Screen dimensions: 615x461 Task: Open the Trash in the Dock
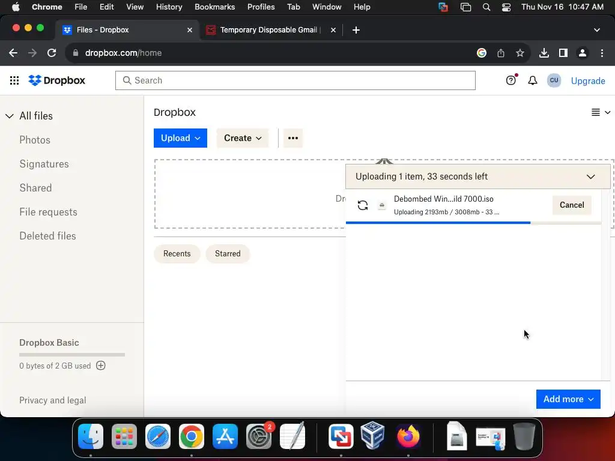tap(524, 436)
